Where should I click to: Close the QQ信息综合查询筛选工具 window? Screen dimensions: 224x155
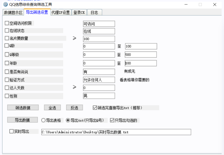point(215,4)
